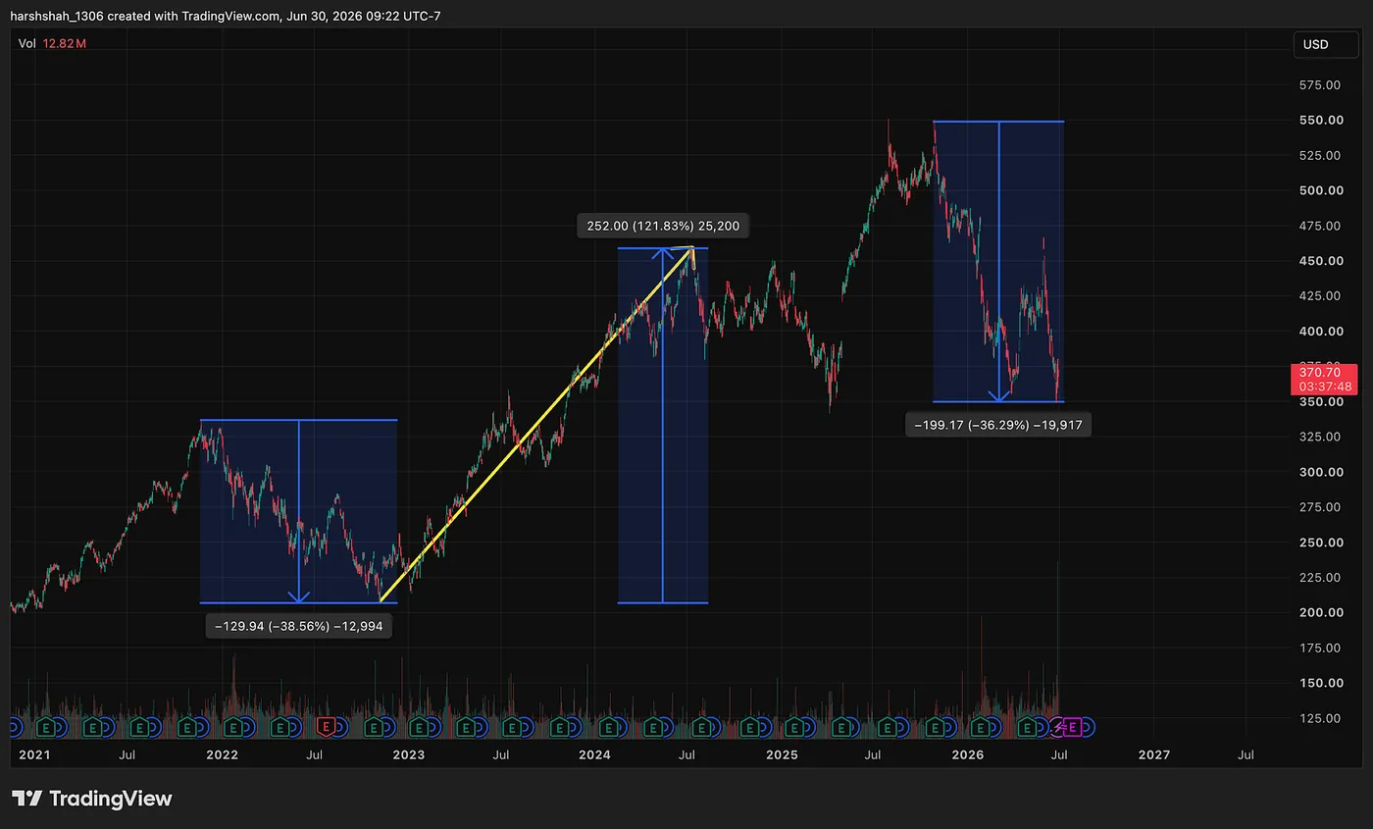The image size is (1373, 829).
Task: Click the 300.00 price scale label
Action: click(x=1319, y=472)
